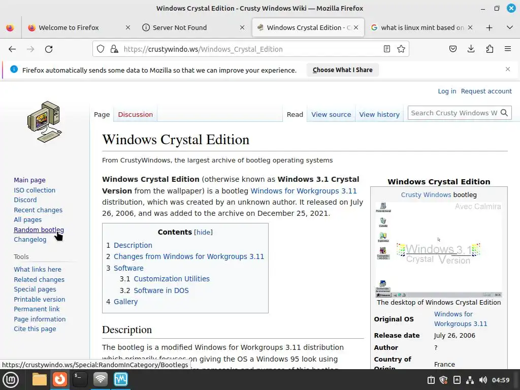Viewport: 520px width, 390px height.
Task: Open the tracking protection shield icon
Action: pos(101,49)
